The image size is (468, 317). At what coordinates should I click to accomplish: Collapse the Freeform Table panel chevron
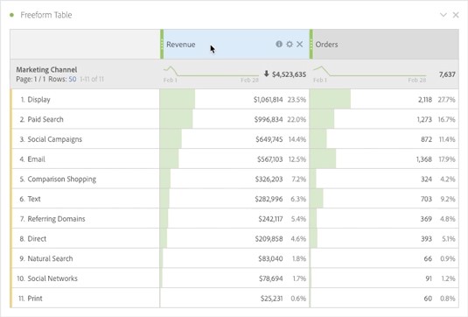[x=444, y=15]
